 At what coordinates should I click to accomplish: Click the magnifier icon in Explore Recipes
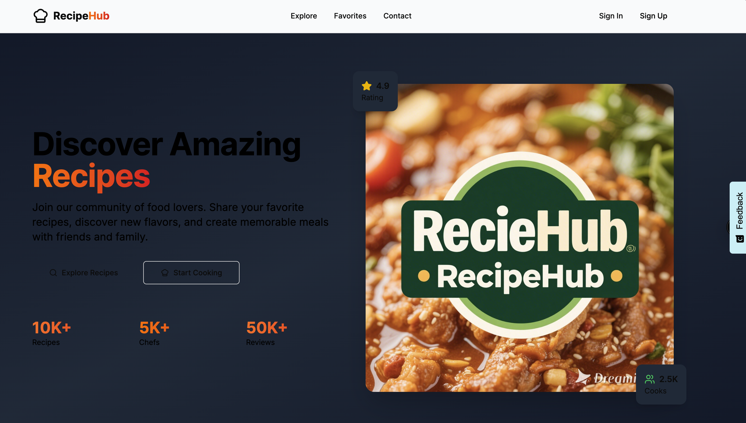(x=53, y=272)
